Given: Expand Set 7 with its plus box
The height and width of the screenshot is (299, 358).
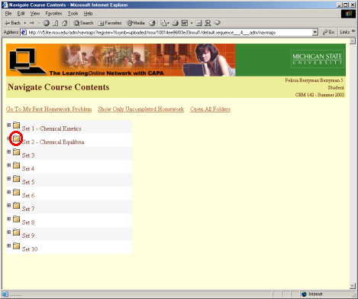Looking at the screenshot, I should click(x=9, y=205).
